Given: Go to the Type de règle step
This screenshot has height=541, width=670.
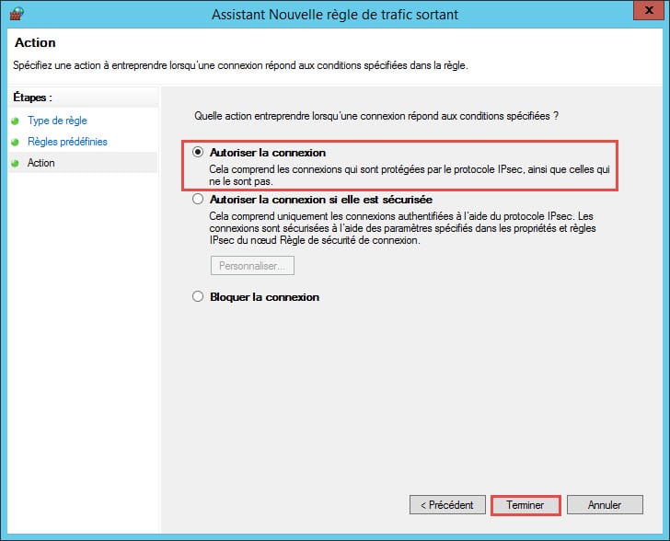Looking at the screenshot, I should pyautogui.click(x=57, y=121).
